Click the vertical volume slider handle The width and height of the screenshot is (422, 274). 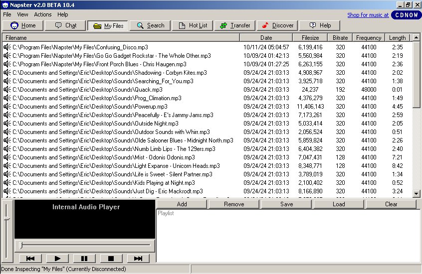pos(6,219)
